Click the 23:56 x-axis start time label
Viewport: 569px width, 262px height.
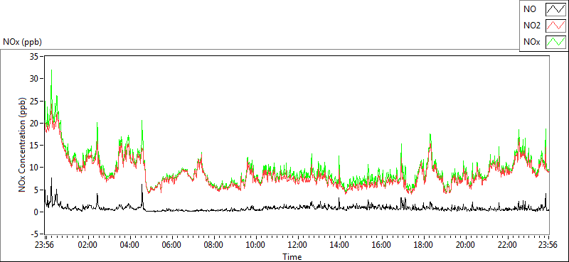[x=44, y=244]
